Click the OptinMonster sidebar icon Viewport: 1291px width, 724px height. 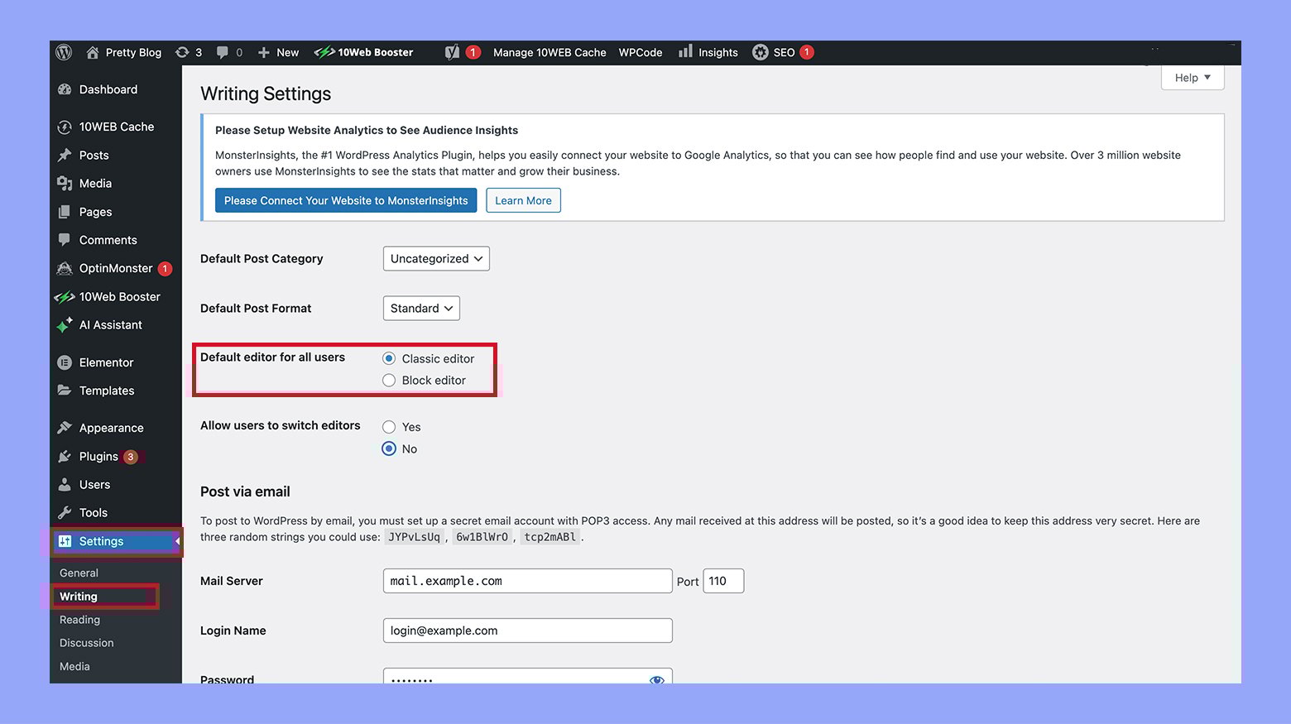pyautogui.click(x=65, y=268)
